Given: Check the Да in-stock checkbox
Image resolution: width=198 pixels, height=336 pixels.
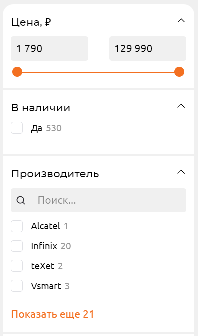Looking at the screenshot, I should tap(17, 128).
